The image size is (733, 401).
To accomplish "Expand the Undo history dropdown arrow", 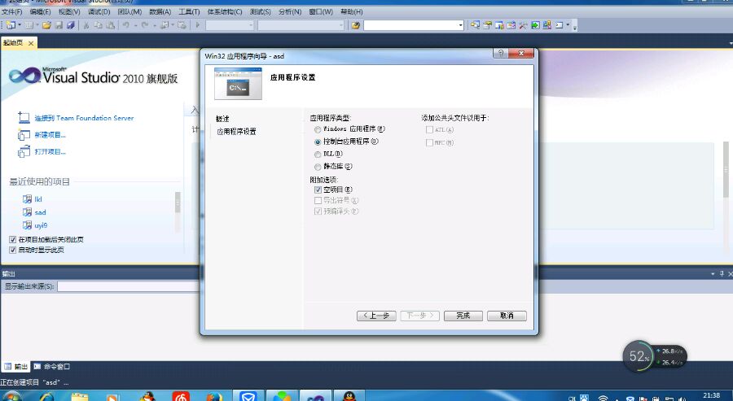I will coord(135,25).
